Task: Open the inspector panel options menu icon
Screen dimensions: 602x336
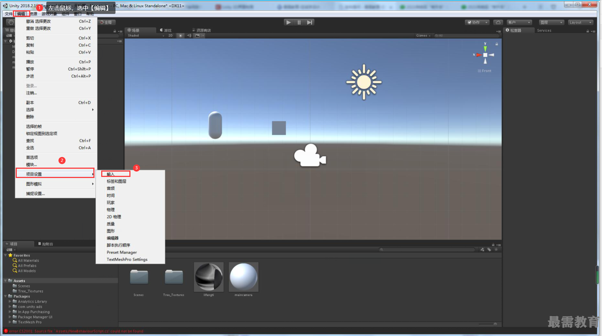Action: [x=593, y=31]
